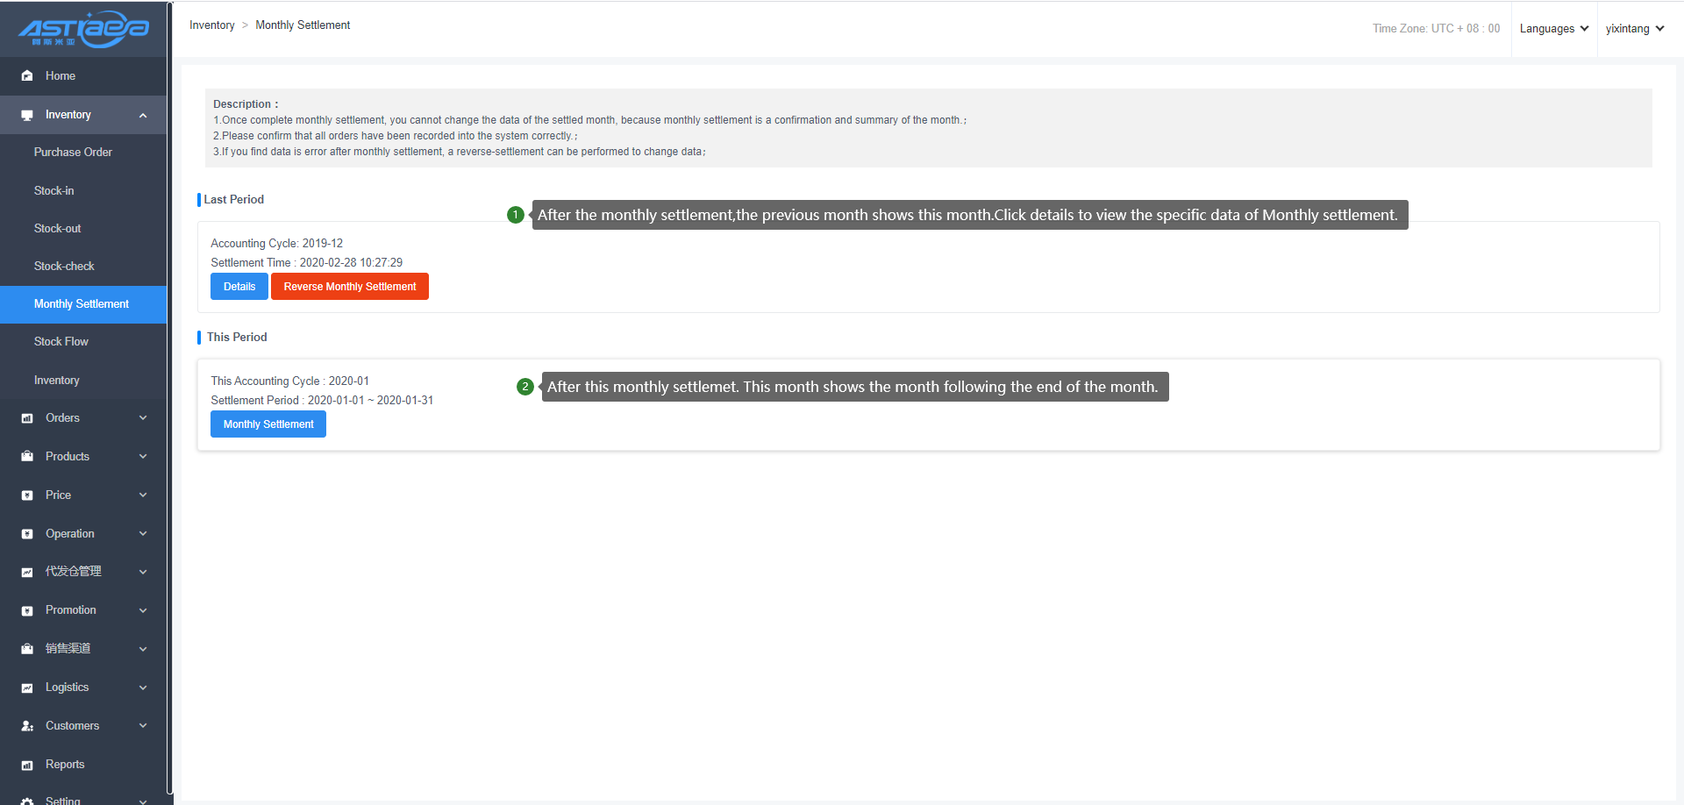
Task: Open Stock-in from the sidebar
Action: [54, 190]
